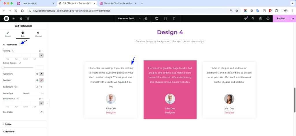The image size is (296, 136).
Task: Bookmark page with star icon
Action: [x=237, y=11]
